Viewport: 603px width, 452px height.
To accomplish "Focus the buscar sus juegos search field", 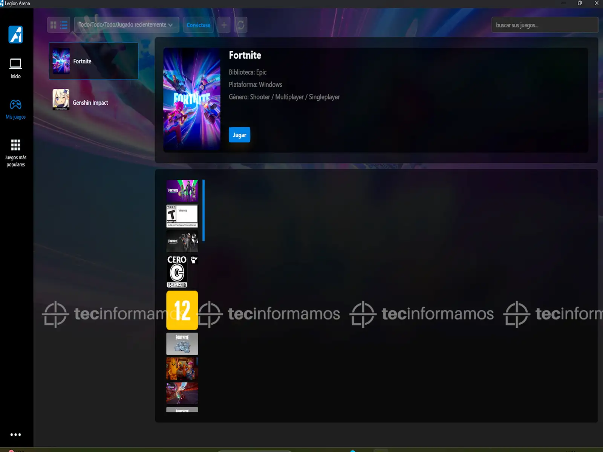I will [545, 25].
